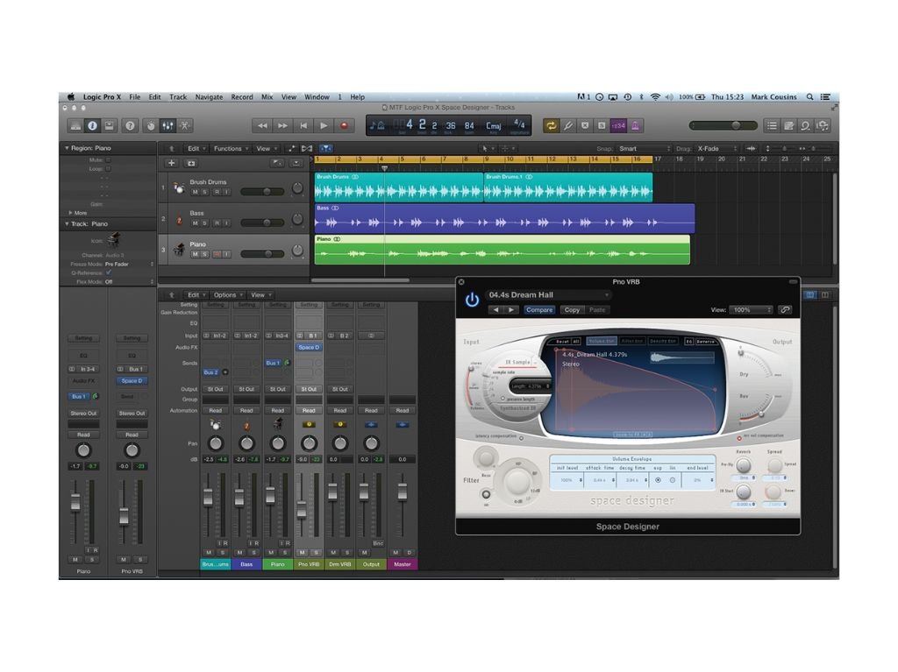This screenshot has width=898, height=672.
Task: Open the Snap Smart dropdown
Action: coord(644,148)
